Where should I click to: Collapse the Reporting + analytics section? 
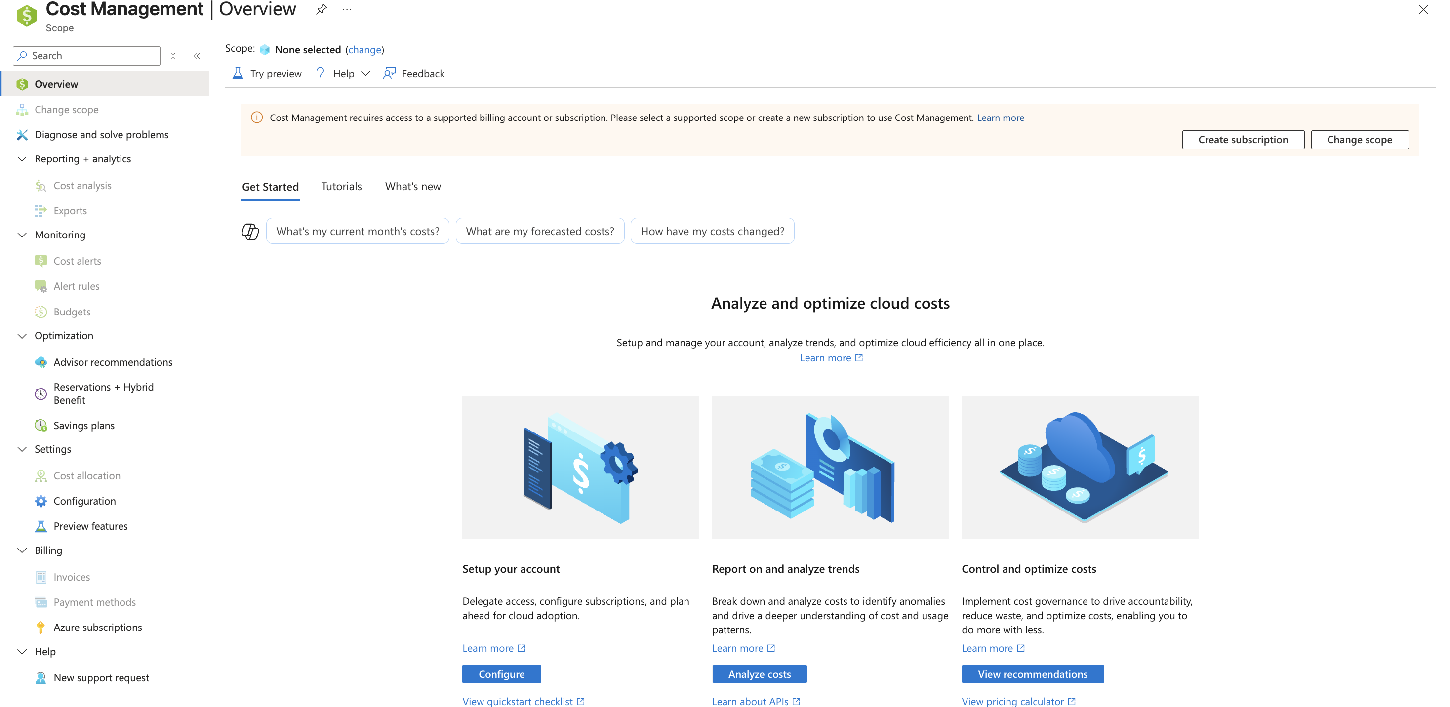[x=22, y=159]
